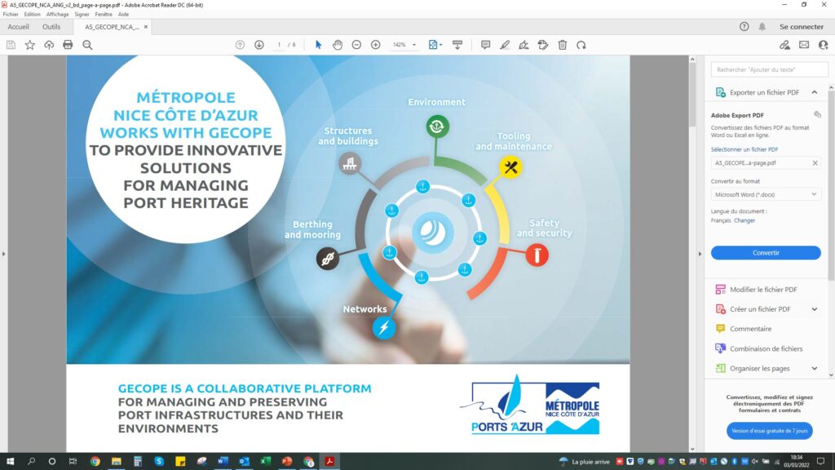Activate the selection arrow tool

pyautogui.click(x=319, y=46)
